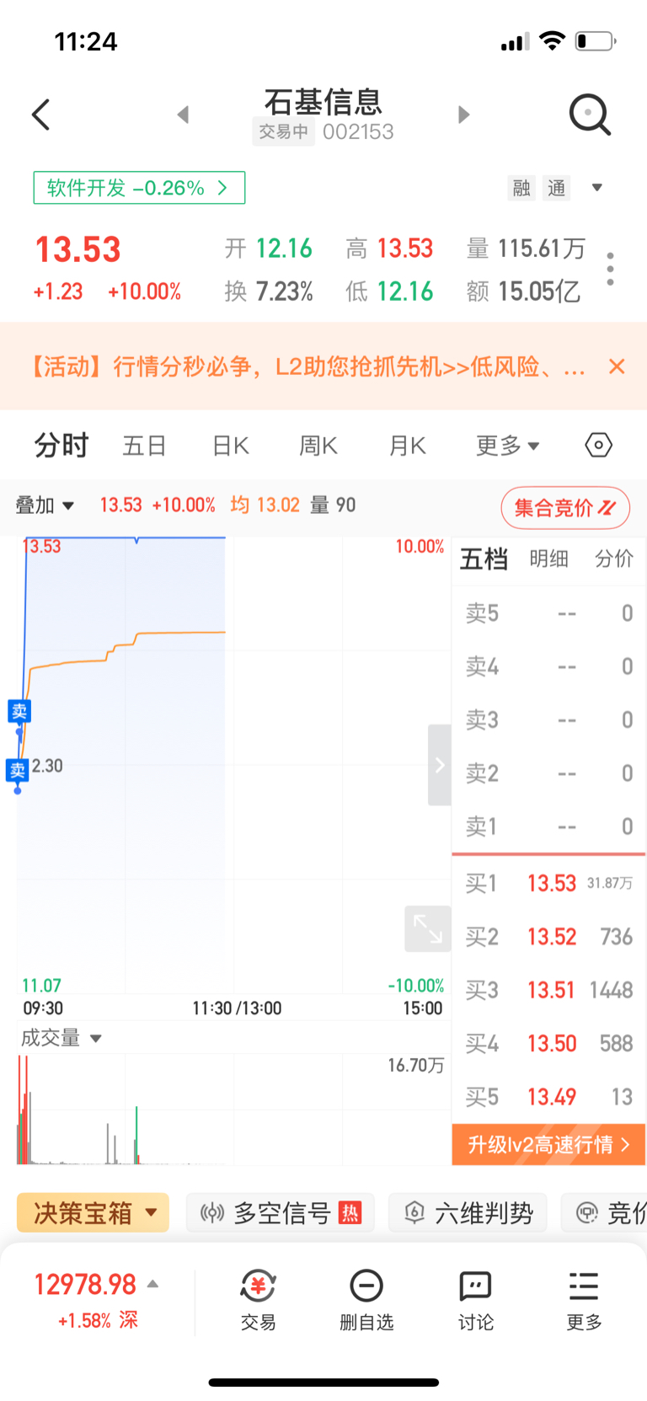The height and width of the screenshot is (1401, 647).
Task: Tap the volume bar chart area
Action: pyautogui.click(x=233, y=1110)
